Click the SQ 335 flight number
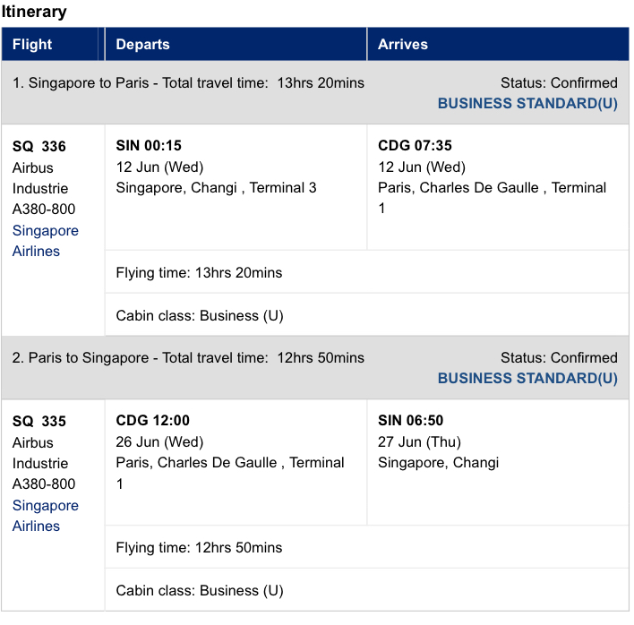Viewport: 634px width, 625px height. [x=39, y=421]
